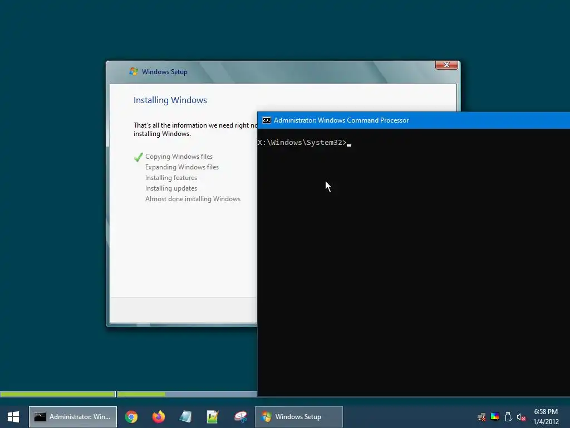Click the 'Installing Windows' heading
This screenshot has height=428, width=570.
click(170, 100)
